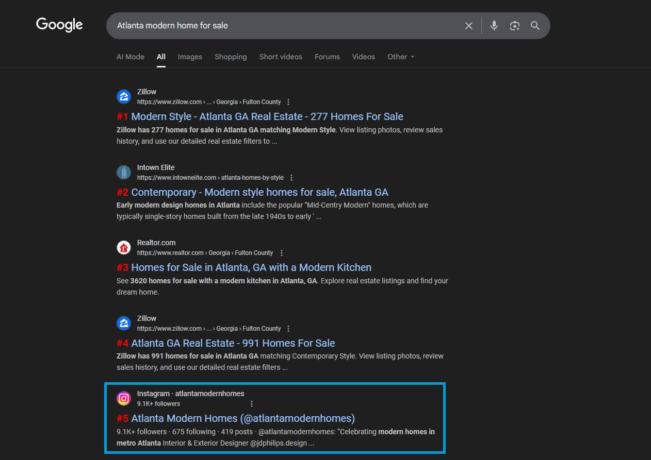The image size is (651, 460).
Task: Click snippet starting 'Early modern design homes'
Action: tap(272, 211)
